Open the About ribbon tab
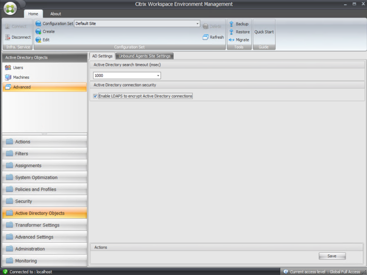367x275 pixels. coord(56,14)
